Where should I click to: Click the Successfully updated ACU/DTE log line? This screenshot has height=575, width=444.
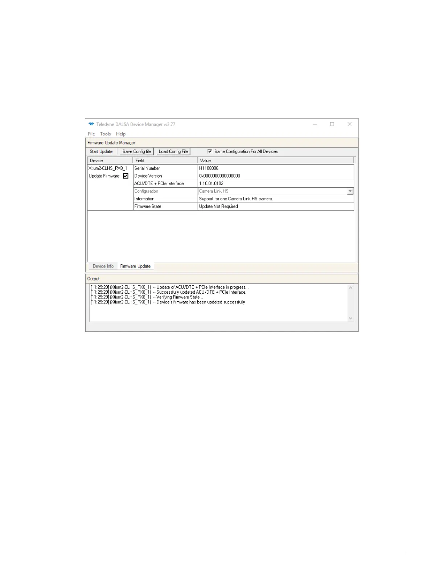(169, 292)
